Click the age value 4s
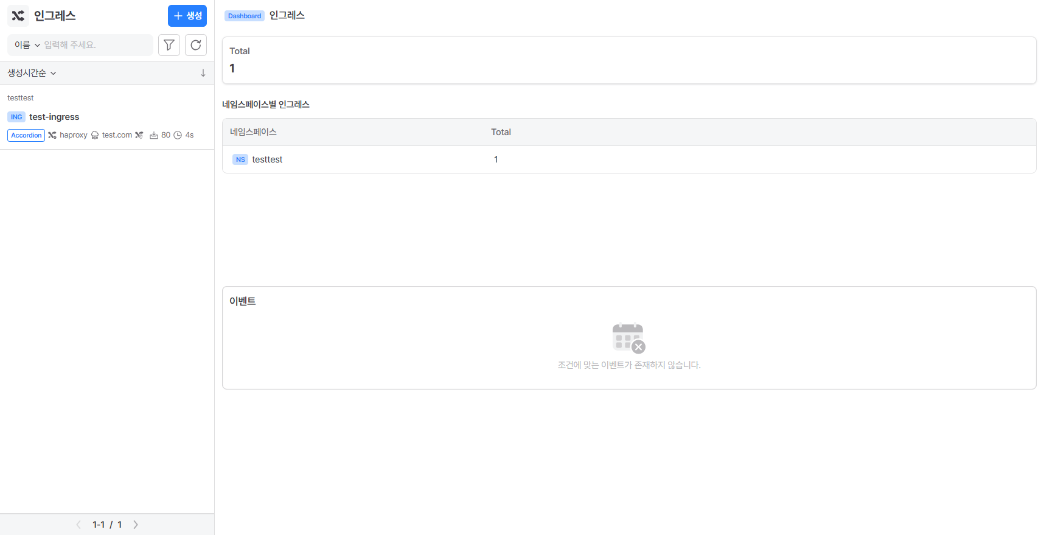Screen dimensions: 1044x535 190,135
